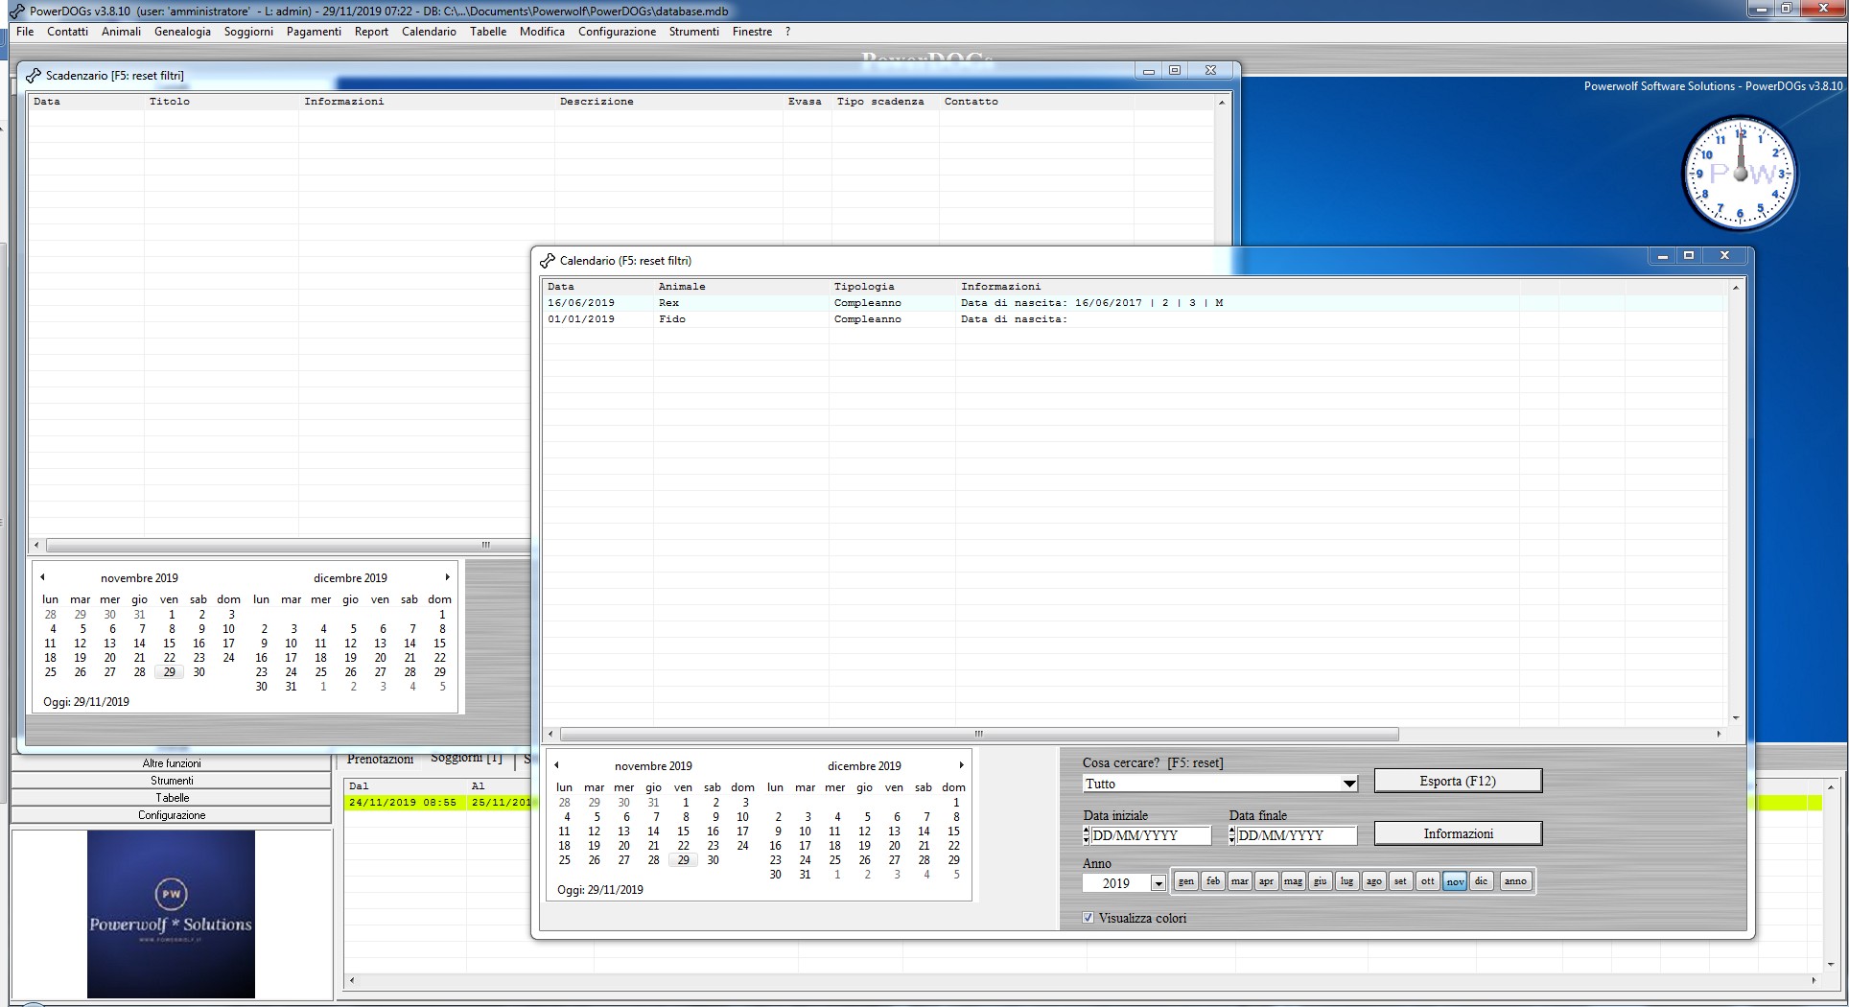Select the mag month toggle button

coord(1294,881)
